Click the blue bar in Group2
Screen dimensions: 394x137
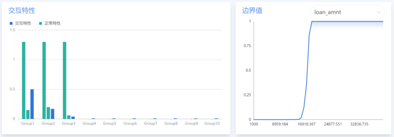coord(53,114)
